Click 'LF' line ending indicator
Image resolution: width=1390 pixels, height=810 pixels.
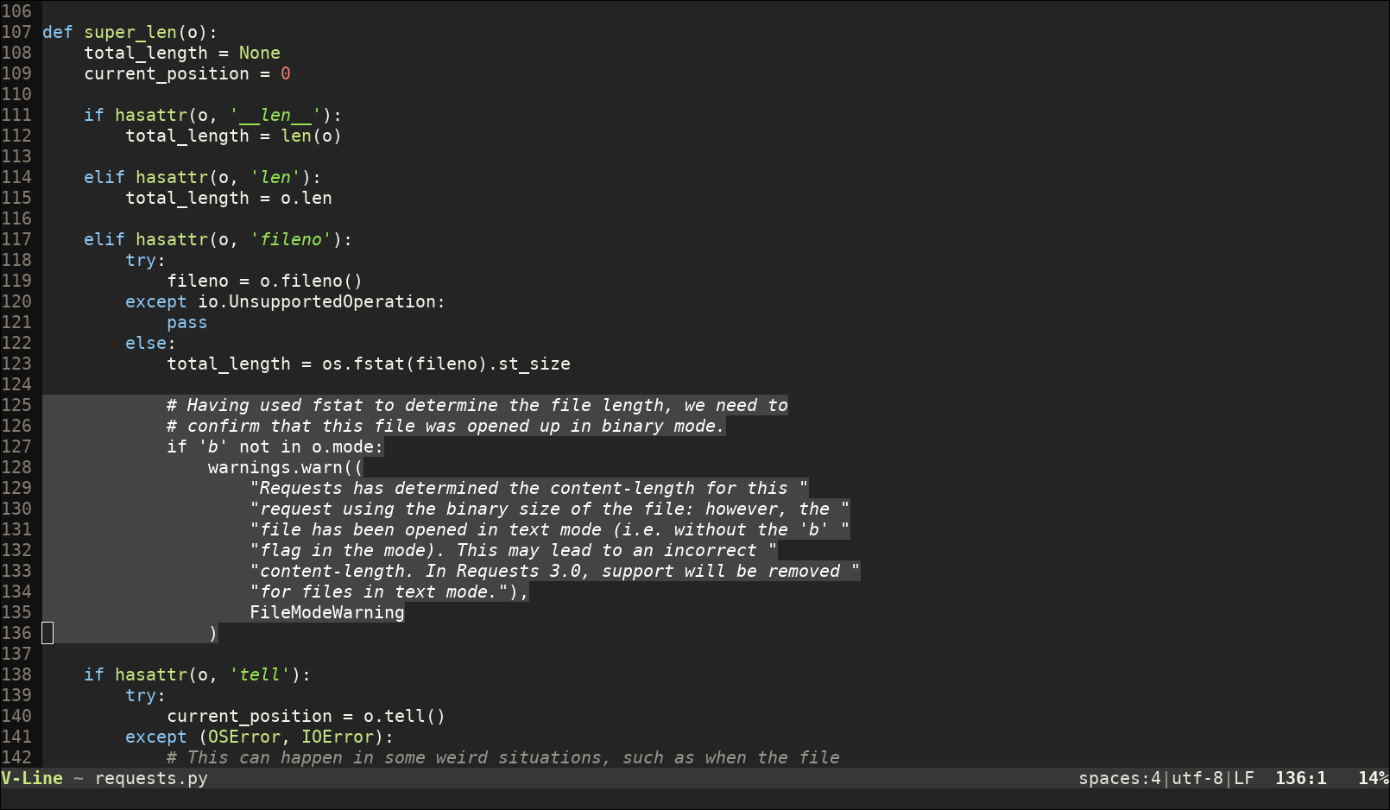point(1244,778)
